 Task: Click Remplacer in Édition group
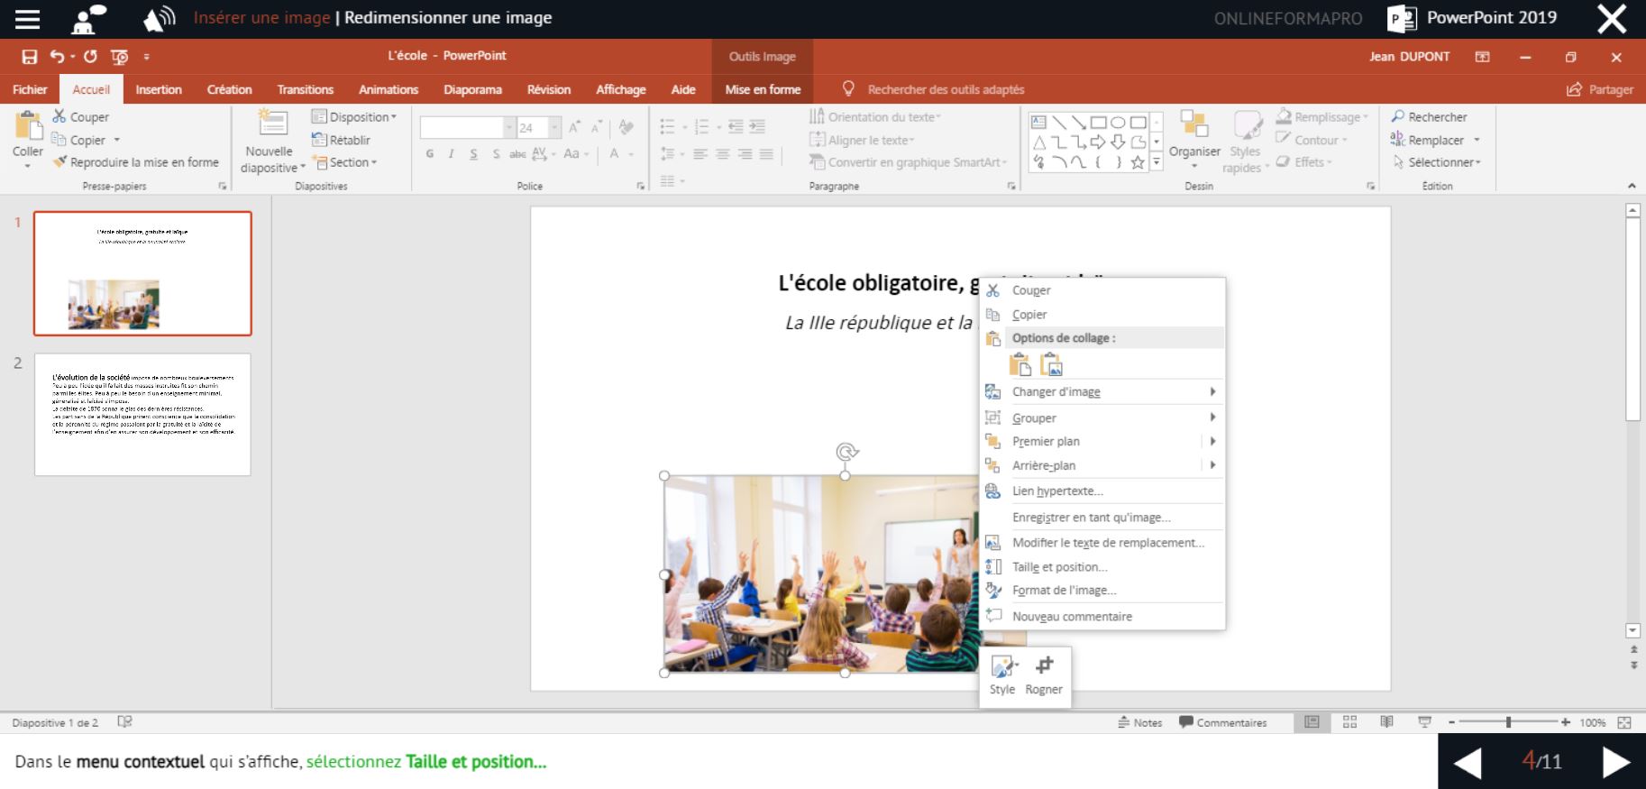point(1435,140)
